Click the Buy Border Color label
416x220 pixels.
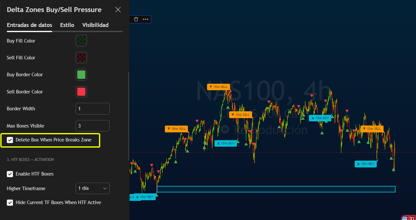[25, 75]
